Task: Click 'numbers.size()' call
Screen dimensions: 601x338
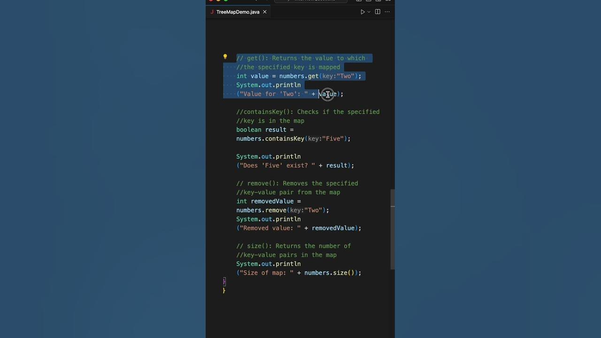Action: point(331,272)
